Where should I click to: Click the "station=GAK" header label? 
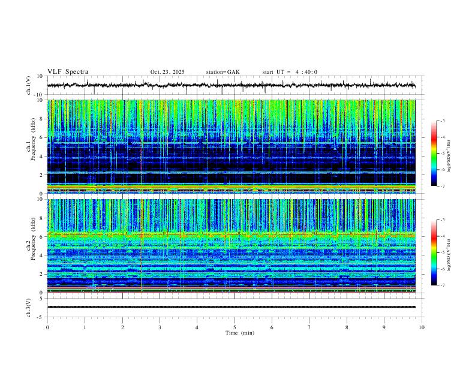click(223, 72)
